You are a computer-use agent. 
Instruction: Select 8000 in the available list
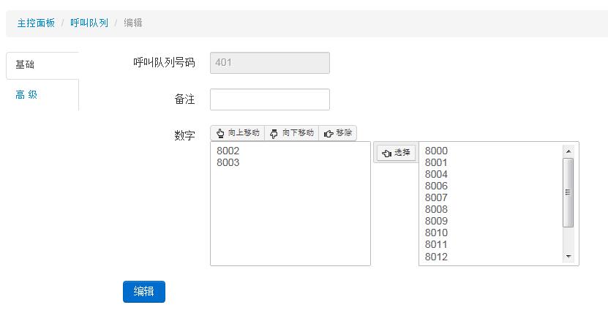(x=491, y=151)
